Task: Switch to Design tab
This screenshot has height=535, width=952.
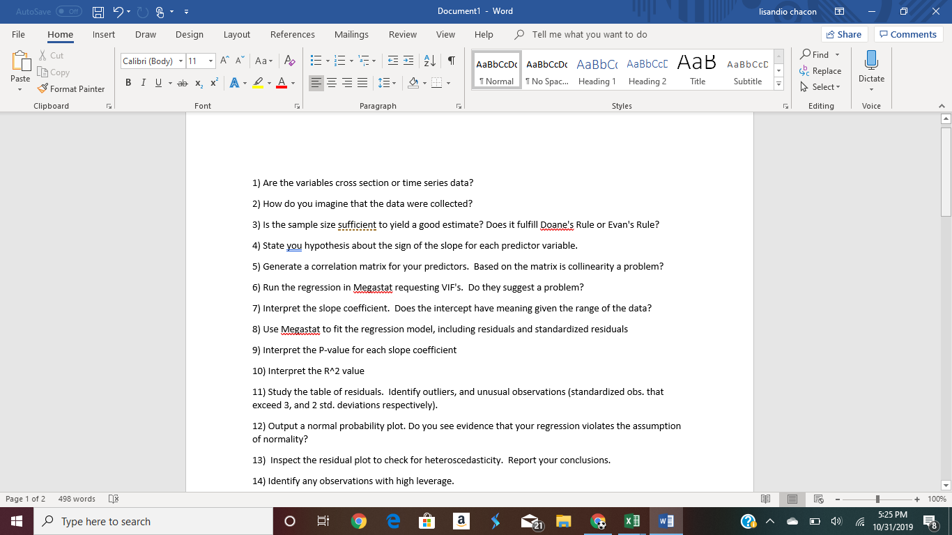Action: click(x=190, y=34)
